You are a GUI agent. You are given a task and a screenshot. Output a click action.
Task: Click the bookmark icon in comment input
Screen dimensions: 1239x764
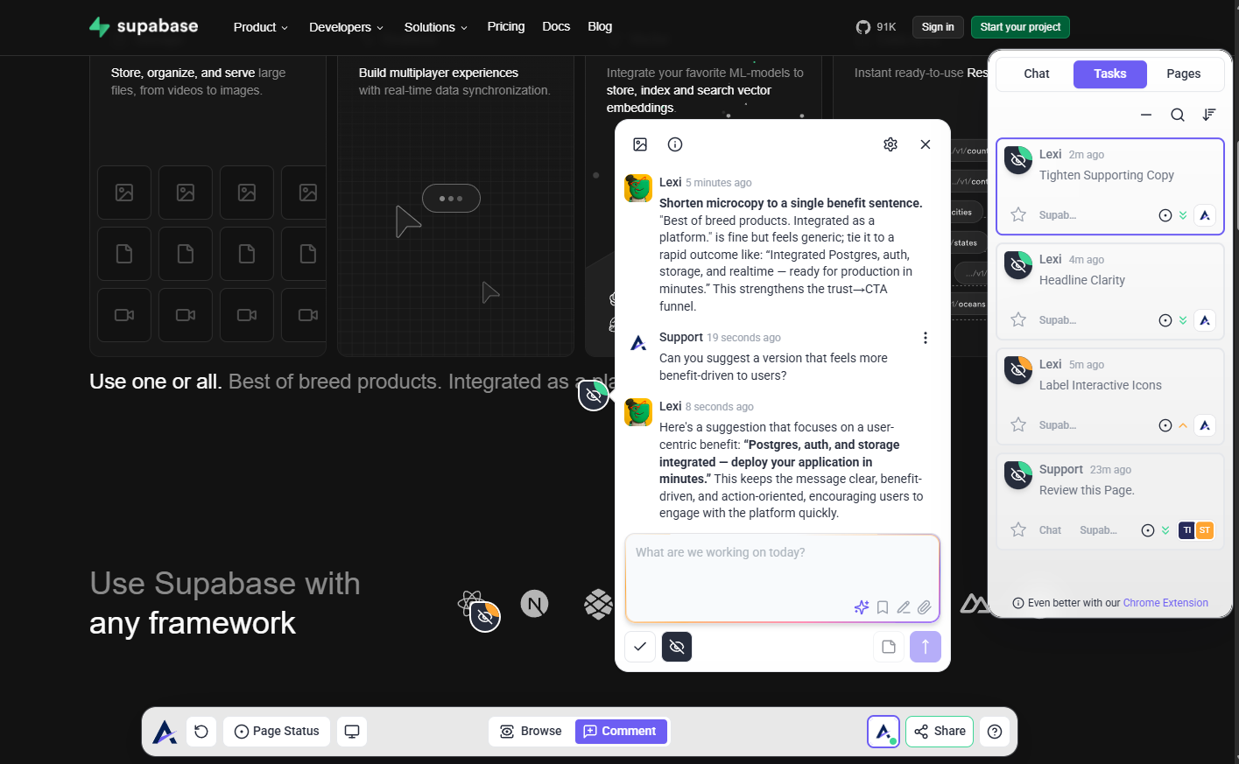(x=883, y=607)
